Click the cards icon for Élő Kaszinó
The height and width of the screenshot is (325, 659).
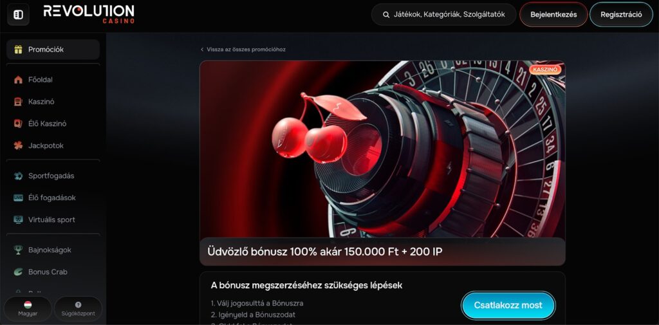coord(18,124)
